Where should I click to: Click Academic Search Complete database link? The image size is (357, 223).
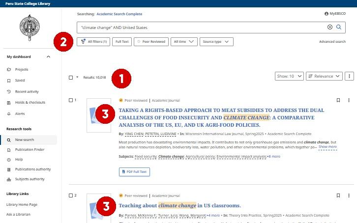tap(119, 14)
